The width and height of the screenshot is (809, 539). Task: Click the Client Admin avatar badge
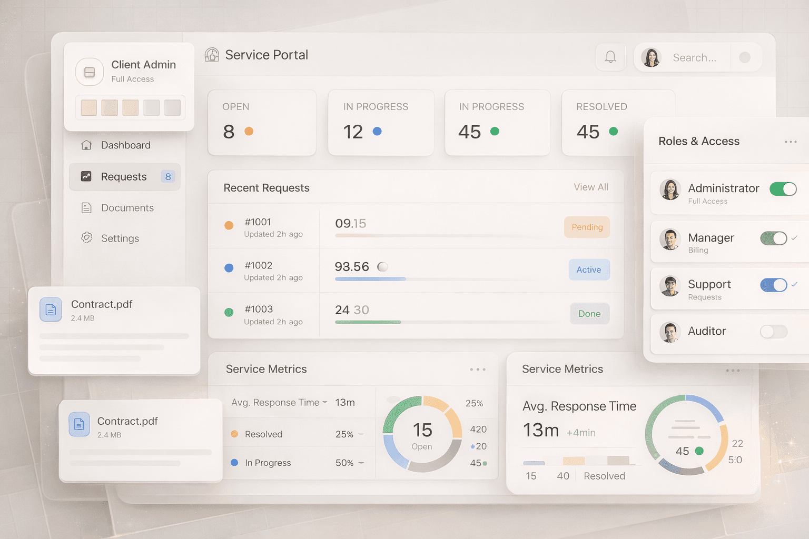(89, 72)
